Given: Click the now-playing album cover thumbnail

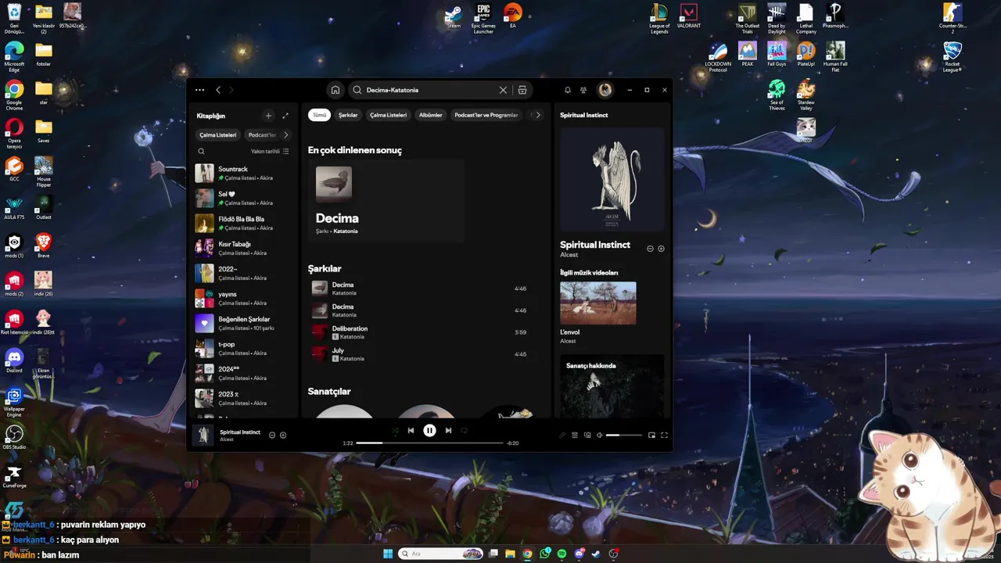Looking at the screenshot, I should (x=204, y=435).
